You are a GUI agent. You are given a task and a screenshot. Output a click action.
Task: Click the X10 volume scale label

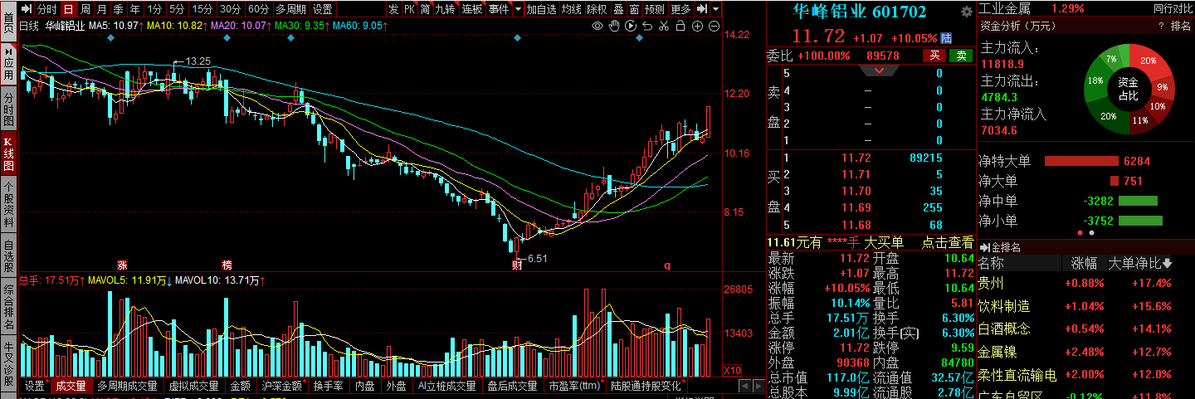pyautogui.click(x=733, y=371)
